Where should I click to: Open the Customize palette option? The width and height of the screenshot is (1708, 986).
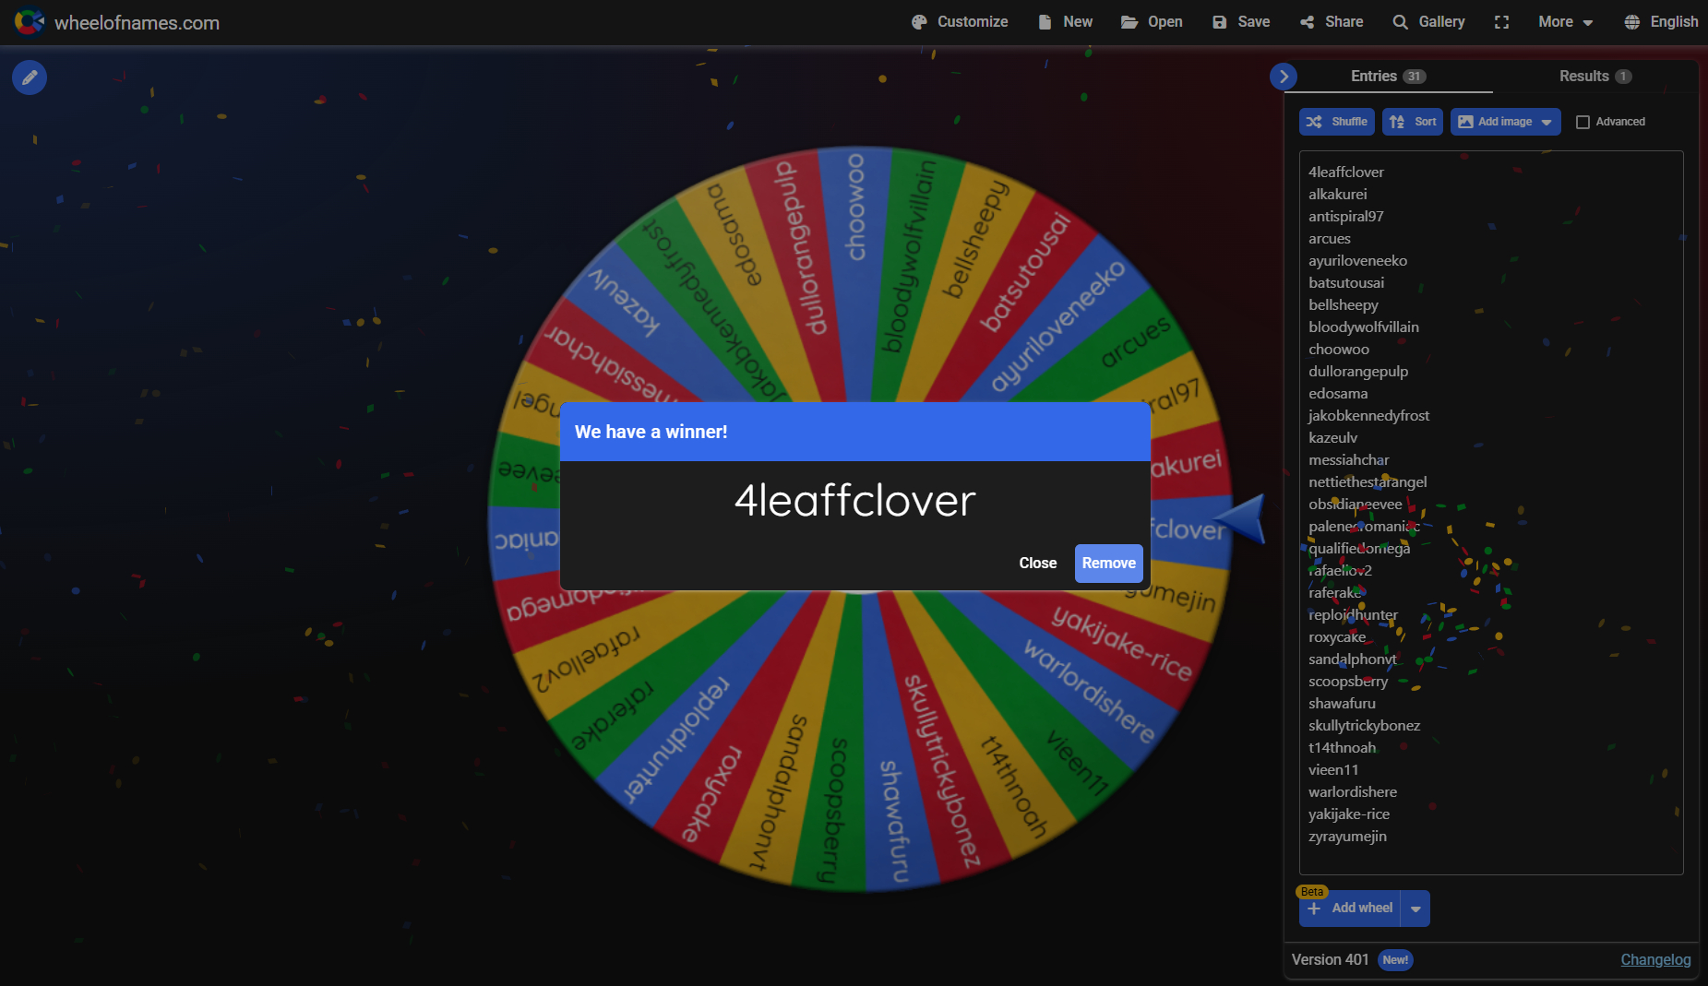(959, 22)
